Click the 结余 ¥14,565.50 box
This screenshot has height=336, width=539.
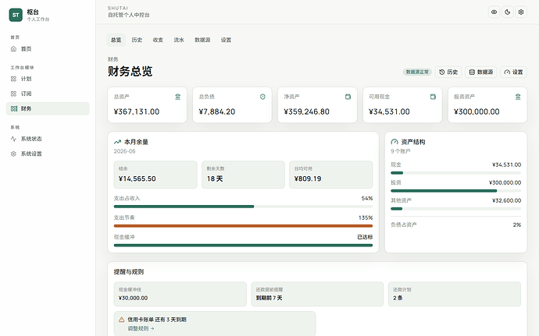155,175
